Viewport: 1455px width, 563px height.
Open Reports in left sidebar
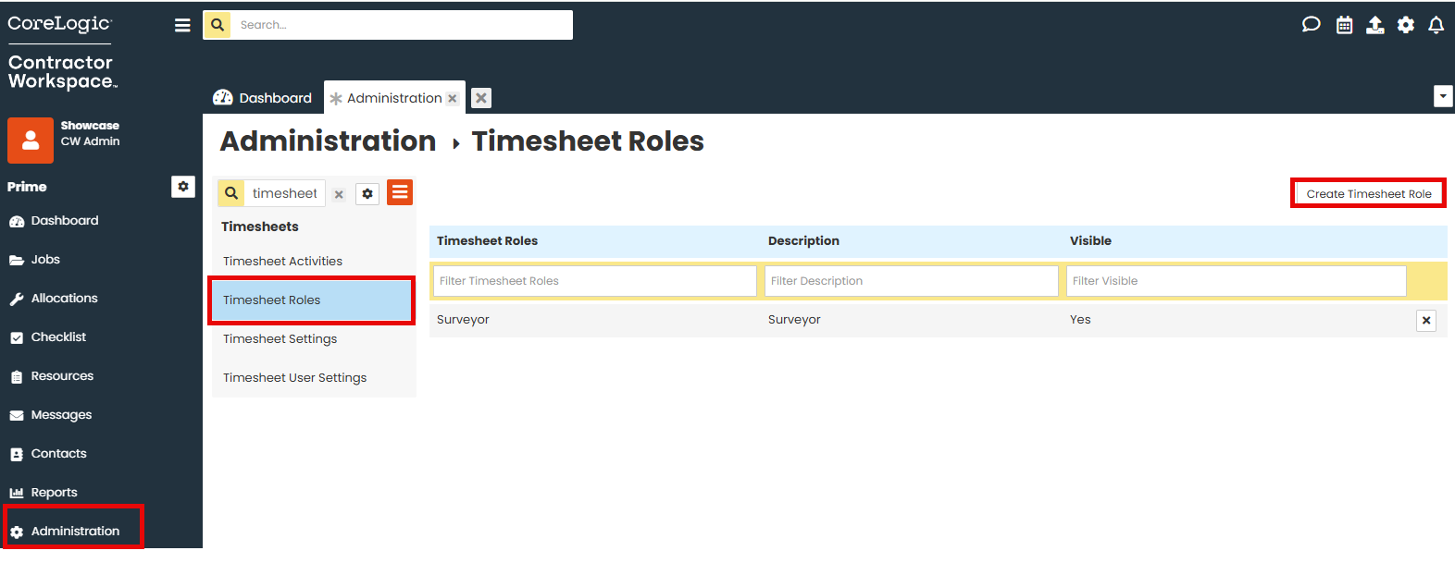(54, 492)
